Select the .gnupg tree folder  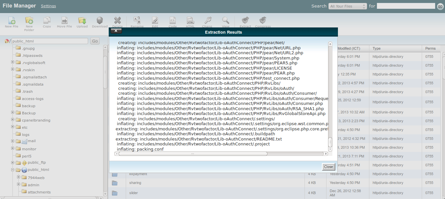pos(28,48)
